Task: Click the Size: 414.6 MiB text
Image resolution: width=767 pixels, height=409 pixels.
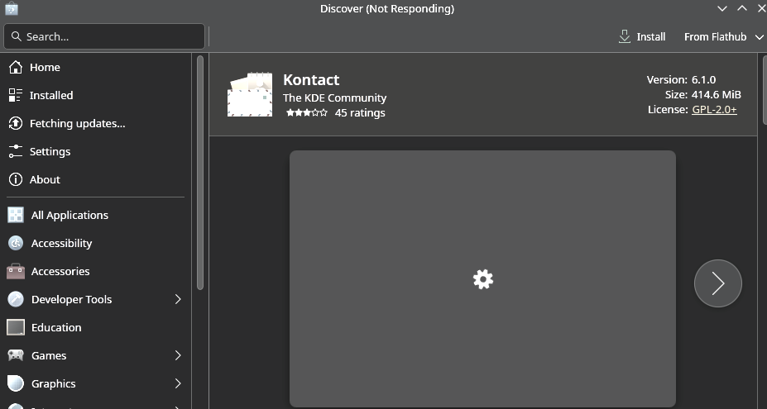Action: click(x=703, y=95)
